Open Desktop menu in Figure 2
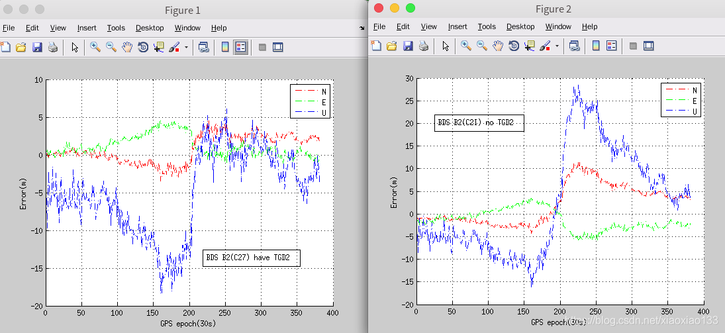The height and width of the screenshot is (333, 725). (x=520, y=26)
